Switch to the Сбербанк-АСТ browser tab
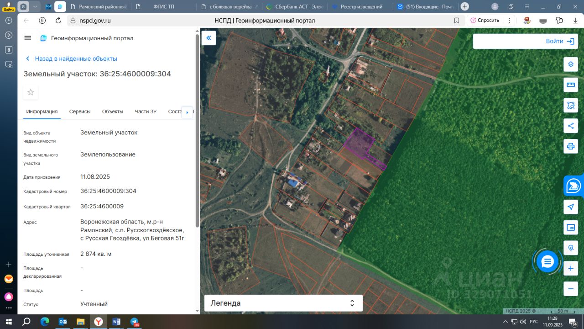The height and width of the screenshot is (329, 584). (294, 7)
